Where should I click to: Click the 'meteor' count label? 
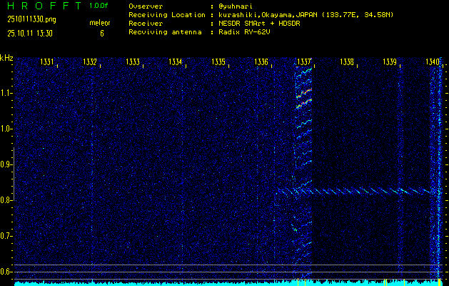tap(100, 23)
